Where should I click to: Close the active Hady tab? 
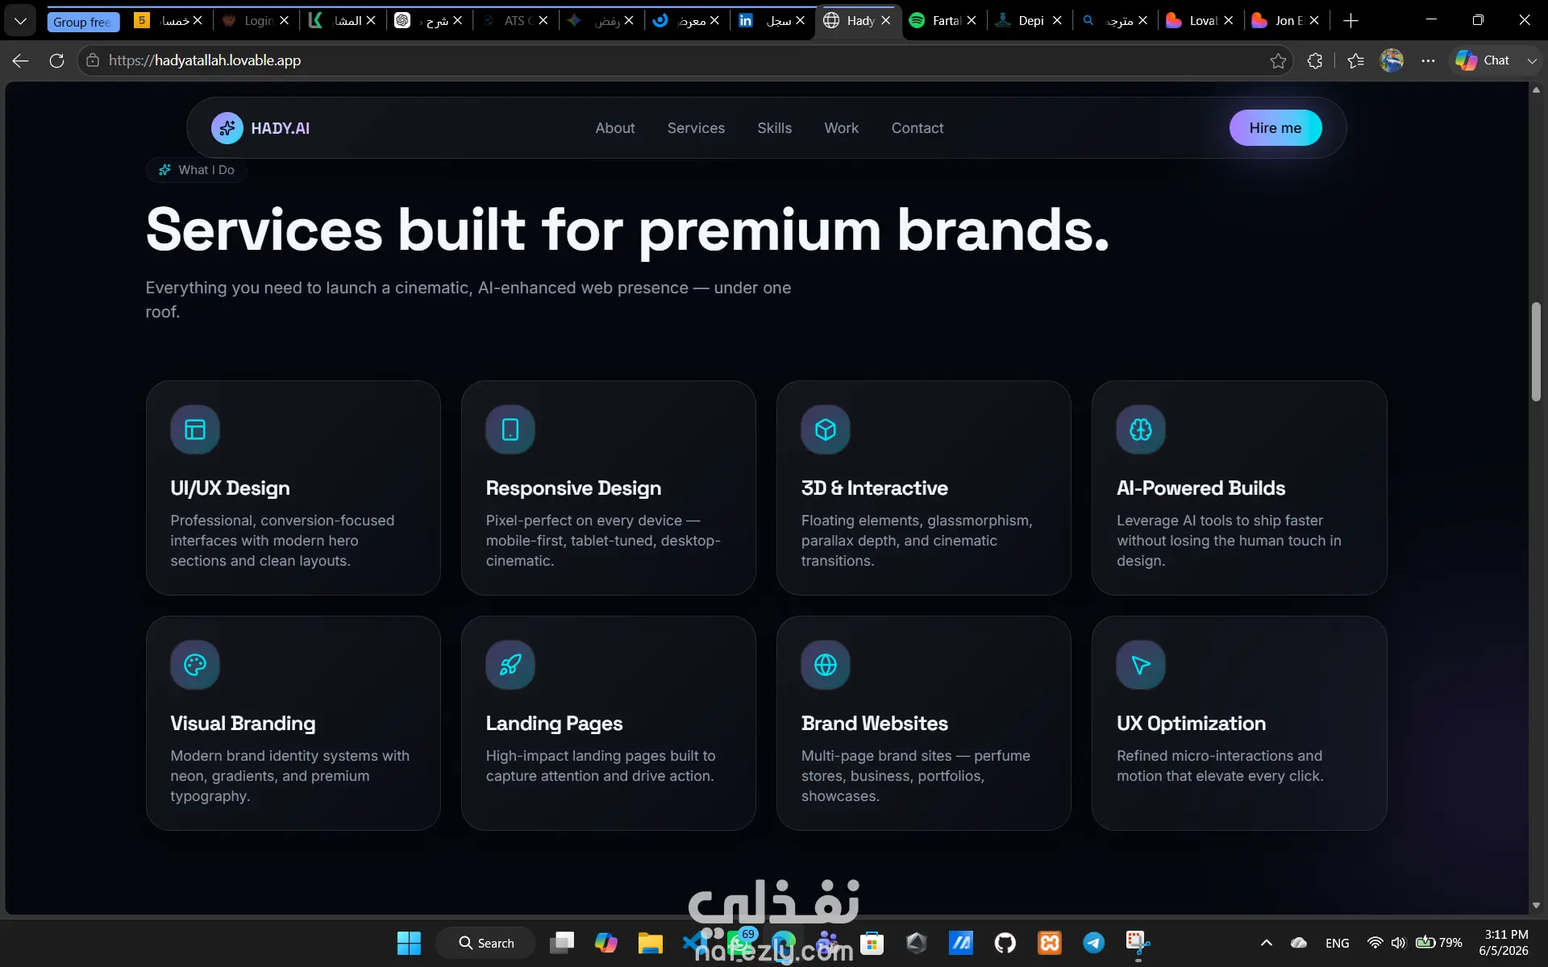(x=886, y=21)
